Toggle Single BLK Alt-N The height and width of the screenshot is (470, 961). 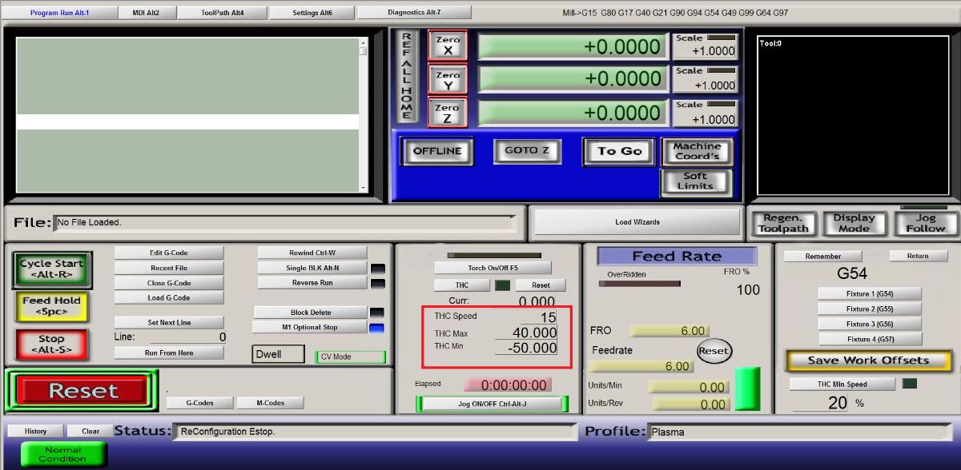pyautogui.click(x=312, y=268)
